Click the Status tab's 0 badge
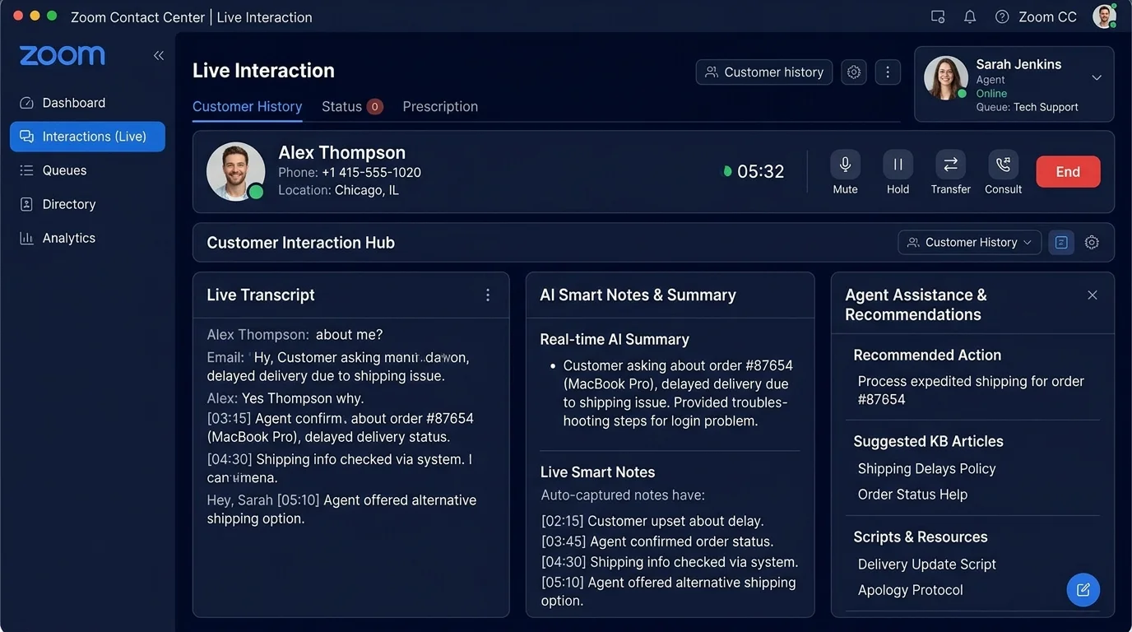This screenshot has width=1132, height=632. (374, 107)
